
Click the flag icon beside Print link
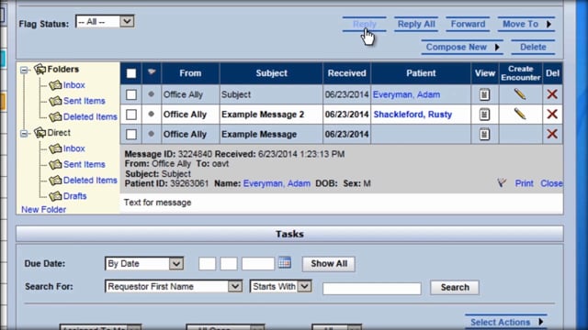pyautogui.click(x=502, y=183)
